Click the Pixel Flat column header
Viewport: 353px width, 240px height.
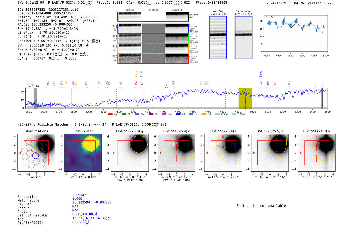pyautogui.click(x=153, y=10)
